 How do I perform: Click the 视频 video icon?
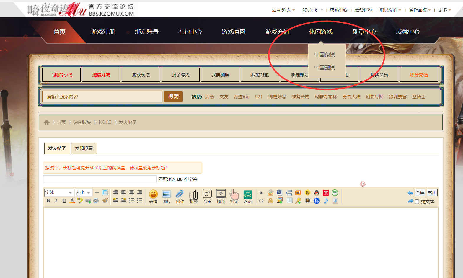221,197
